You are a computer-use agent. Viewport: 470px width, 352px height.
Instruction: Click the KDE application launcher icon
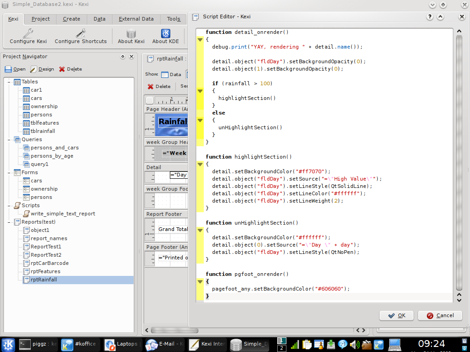pyautogui.click(x=8, y=345)
